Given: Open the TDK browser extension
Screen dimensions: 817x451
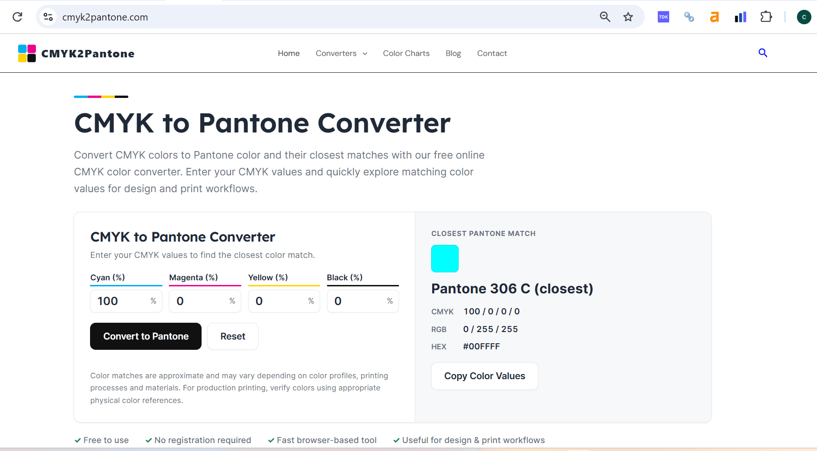Looking at the screenshot, I should [663, 17].
